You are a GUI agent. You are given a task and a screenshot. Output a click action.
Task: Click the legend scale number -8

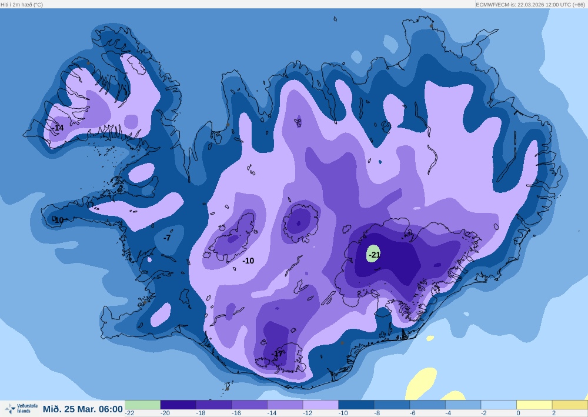(377, 413)
